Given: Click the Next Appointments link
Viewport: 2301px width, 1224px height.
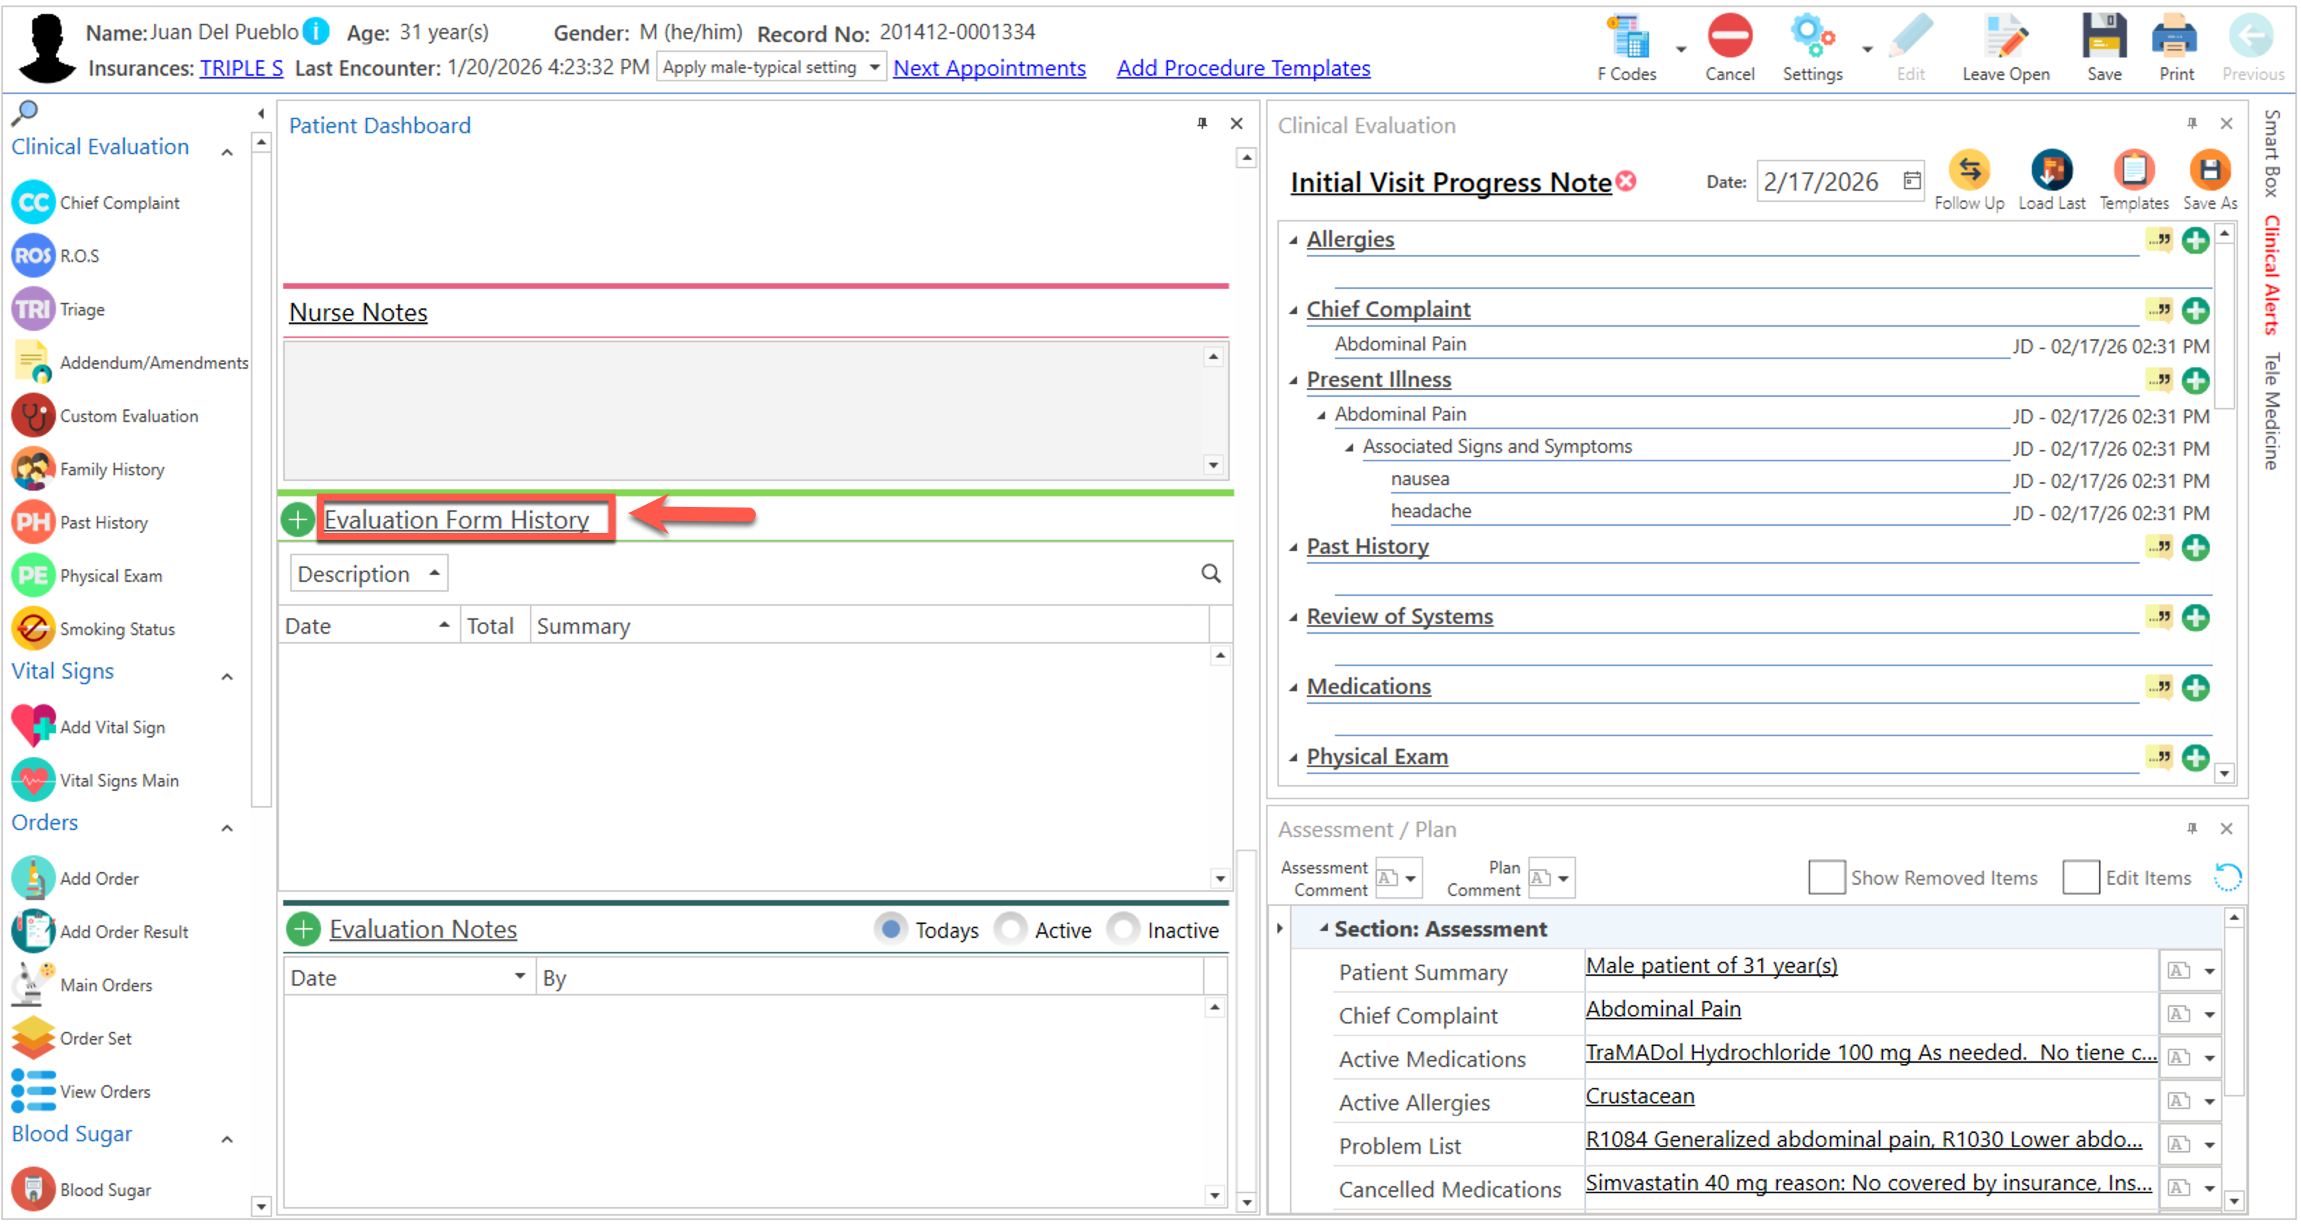Looking at the screenshot, I should [989, 68].
